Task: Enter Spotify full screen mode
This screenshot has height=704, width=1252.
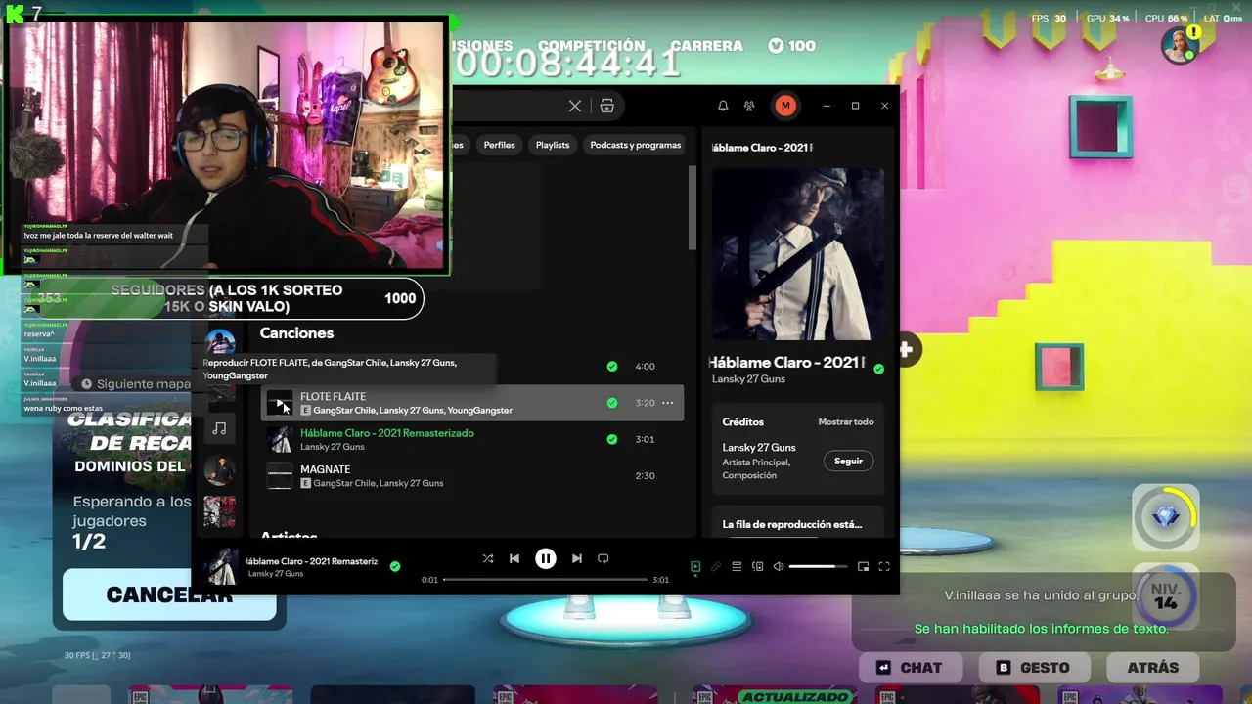Action: click(x=884, y=566)
